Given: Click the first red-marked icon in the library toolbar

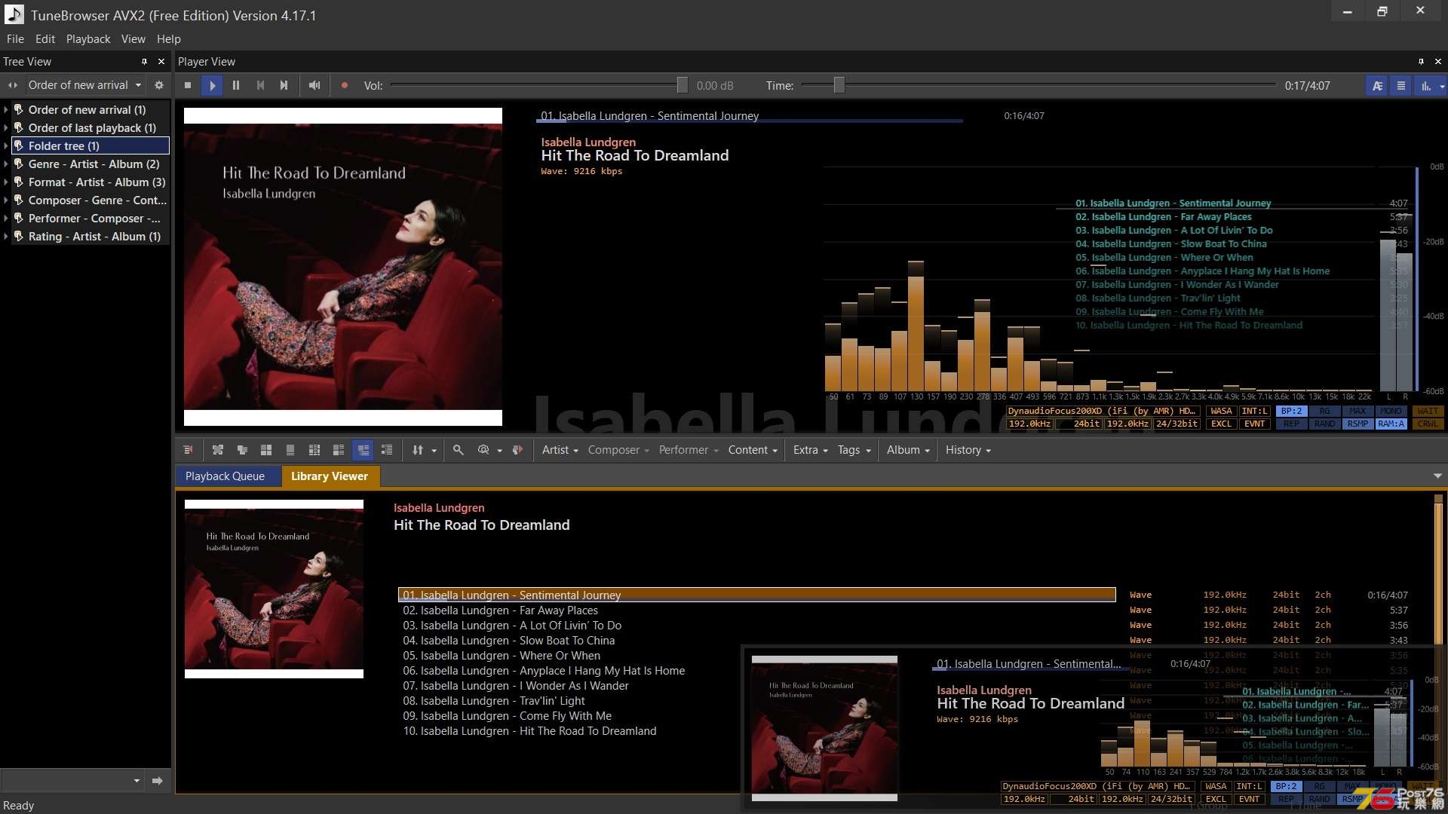Looking at the screenshot, I should (188, 450).
